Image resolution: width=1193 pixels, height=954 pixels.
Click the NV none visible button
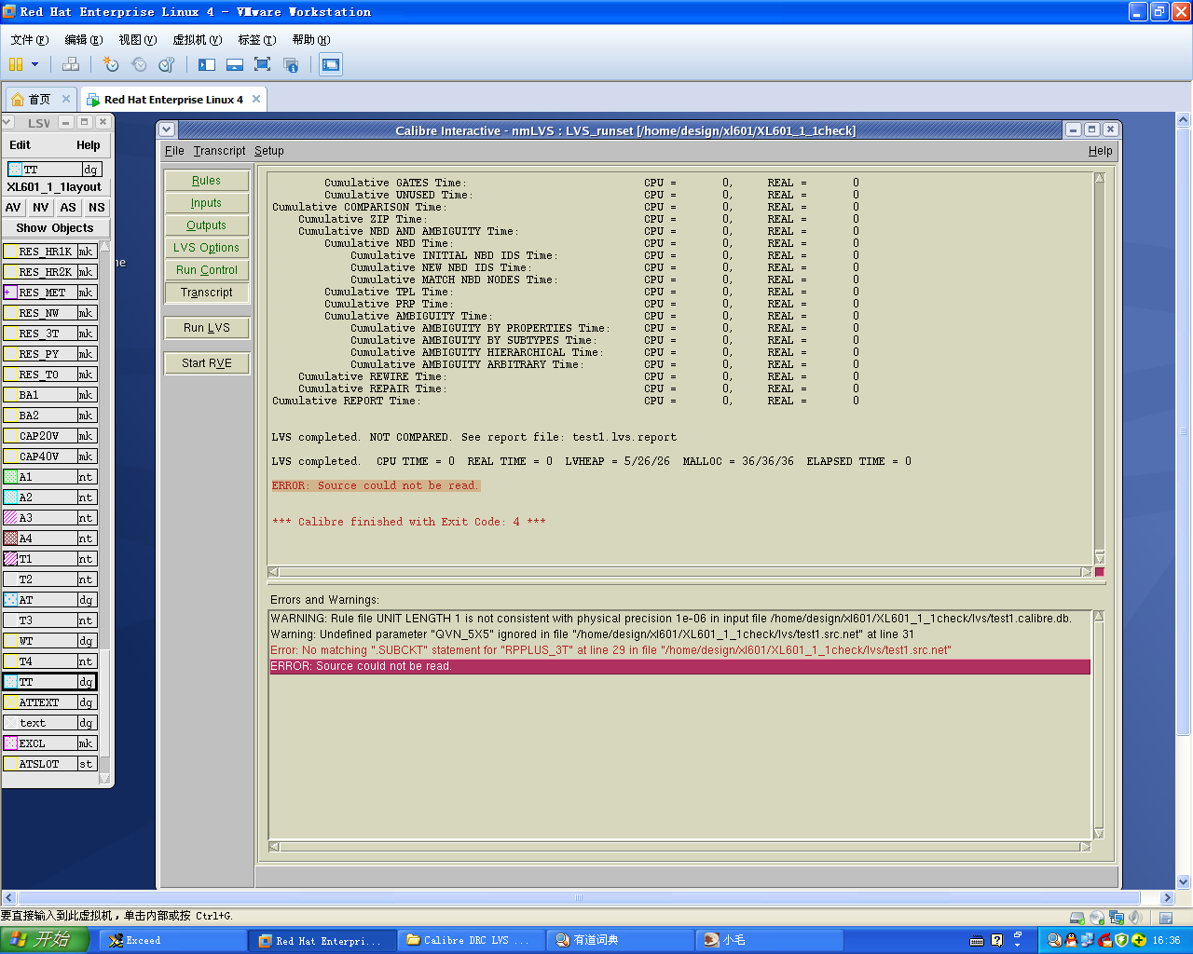point(41,208)
